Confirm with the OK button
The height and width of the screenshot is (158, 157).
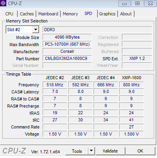[140, 151]
